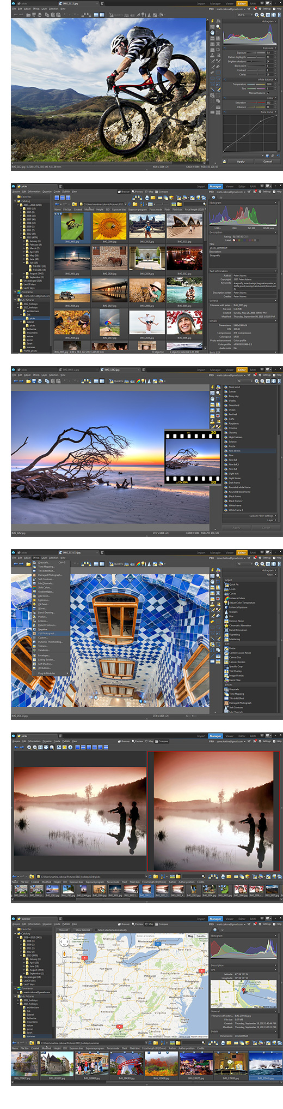
Task: Choose the Quick Fix filter in blue tiles editor
Action: (233, 585)
